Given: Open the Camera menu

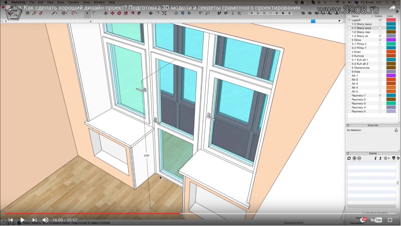Looking at the screenshot, I should pyautogui.click(x=73, y=2).
